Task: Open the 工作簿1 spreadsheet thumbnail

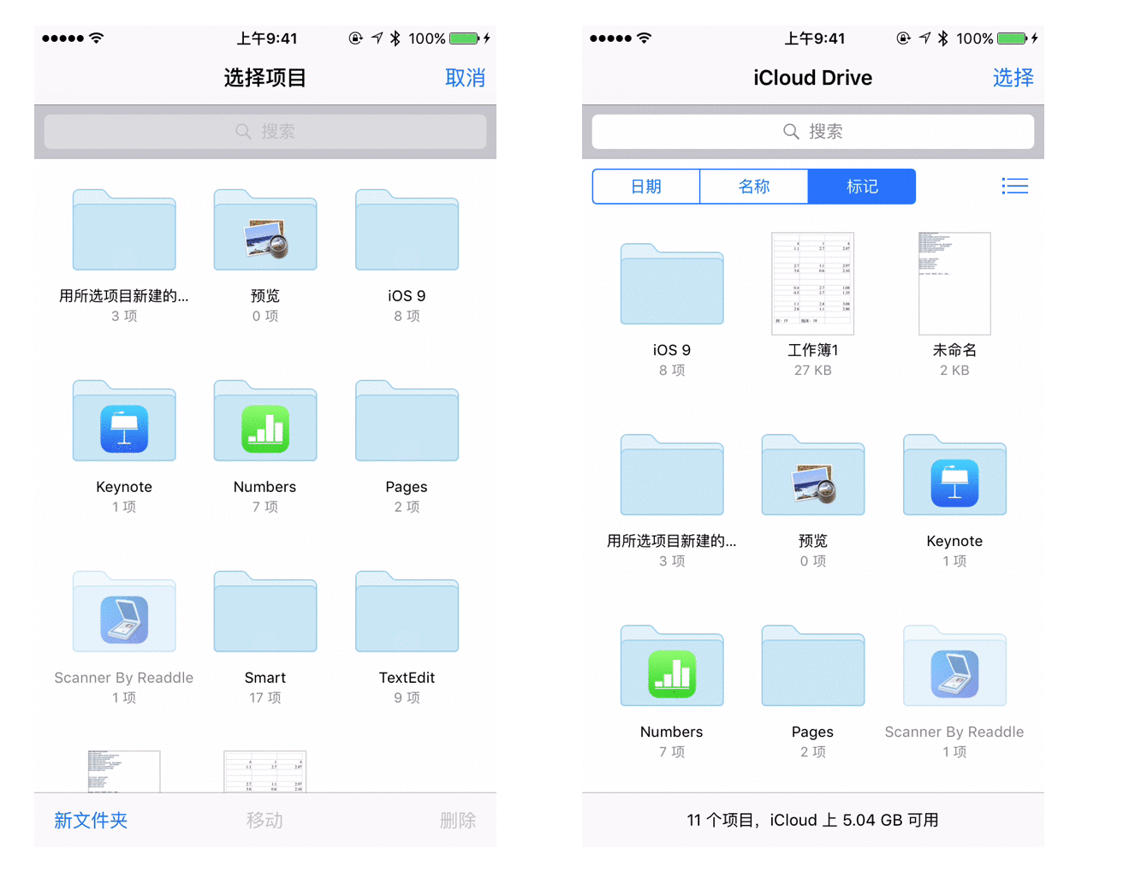Action: 812,284
